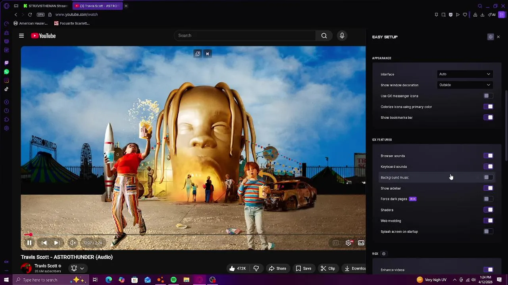
Task: Open the Pinboards pin icon
Action: pos(436,15)
